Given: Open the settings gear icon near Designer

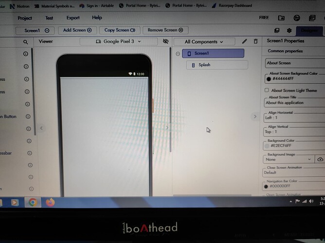Looking at the screenshot, I should pyautogui.click(x=289, y=31).
